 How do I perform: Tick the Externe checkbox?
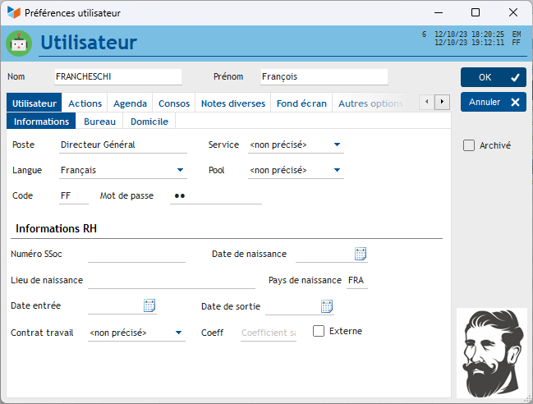point(319,332)
